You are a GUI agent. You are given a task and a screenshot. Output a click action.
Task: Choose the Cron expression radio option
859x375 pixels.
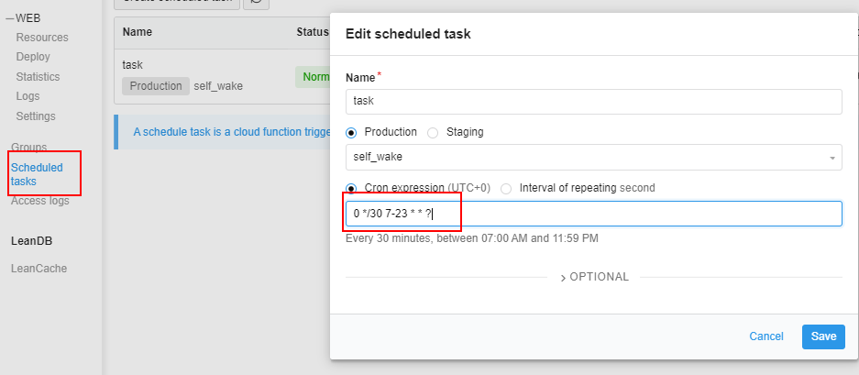352,188
